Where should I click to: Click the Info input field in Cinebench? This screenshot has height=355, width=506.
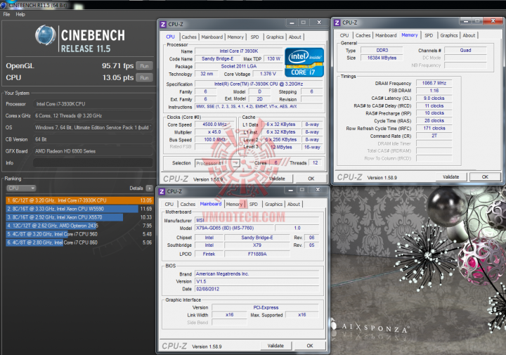[93, 162]
